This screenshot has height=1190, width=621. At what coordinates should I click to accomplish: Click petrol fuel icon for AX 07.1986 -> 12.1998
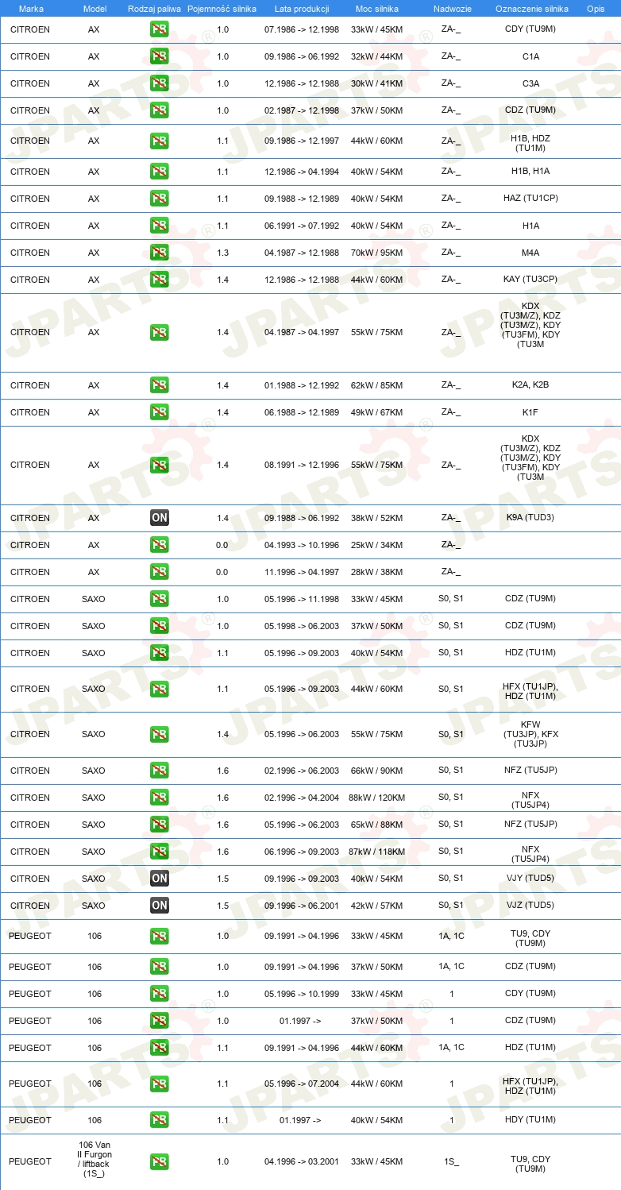(159, 29)
